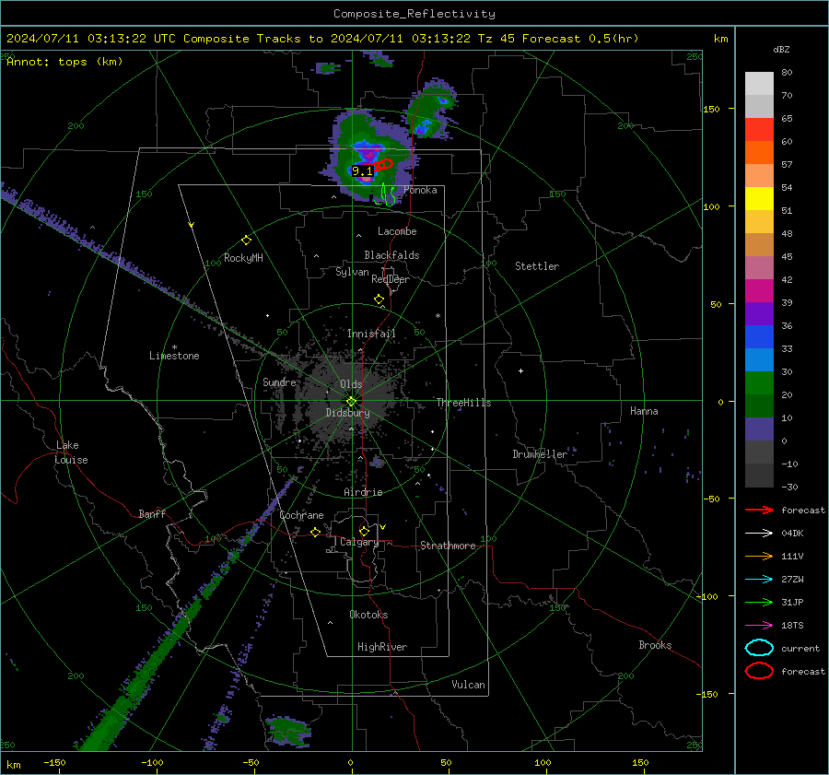Click the green 31JP arrow legend icon
This screenshot has height=775, width=829.
click(x=759, y=602)
